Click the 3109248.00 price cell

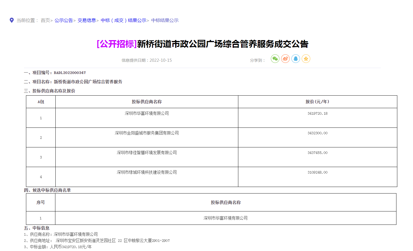pos(317,172)
